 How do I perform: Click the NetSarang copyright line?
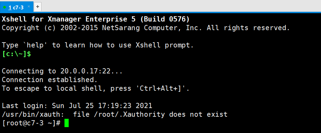click(146, 28)
